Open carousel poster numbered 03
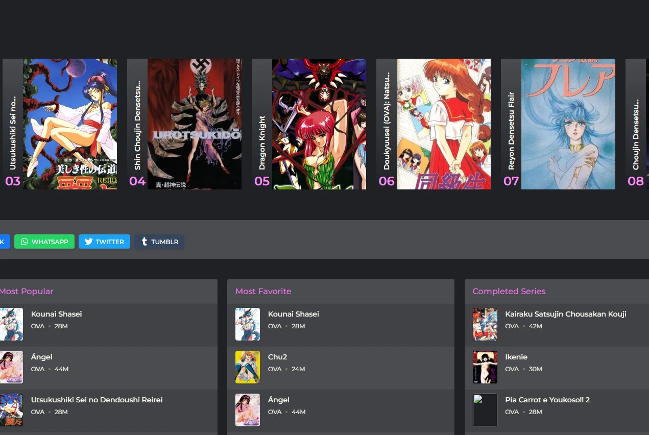 pos(69,124)
